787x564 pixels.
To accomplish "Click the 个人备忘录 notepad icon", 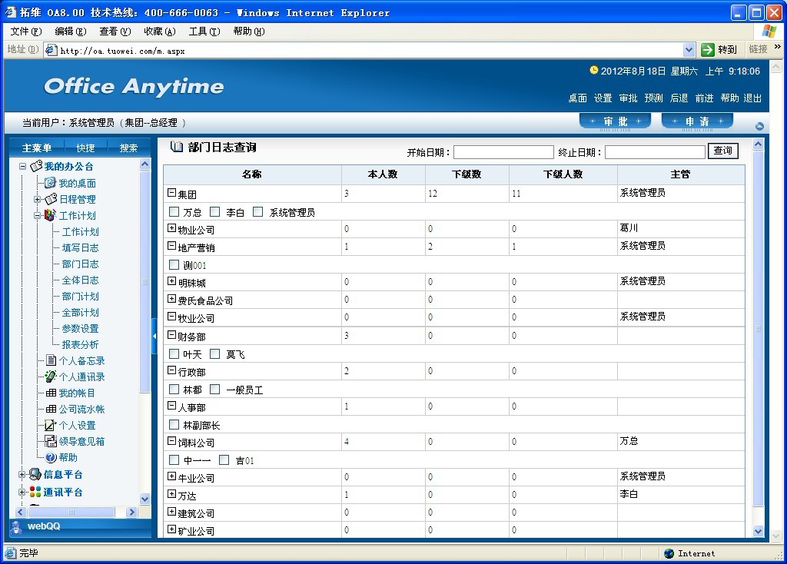I will pos(51,360).
